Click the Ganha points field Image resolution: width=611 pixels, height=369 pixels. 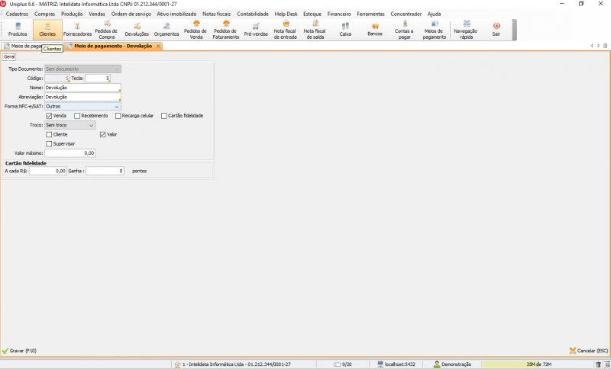(105, 171)
